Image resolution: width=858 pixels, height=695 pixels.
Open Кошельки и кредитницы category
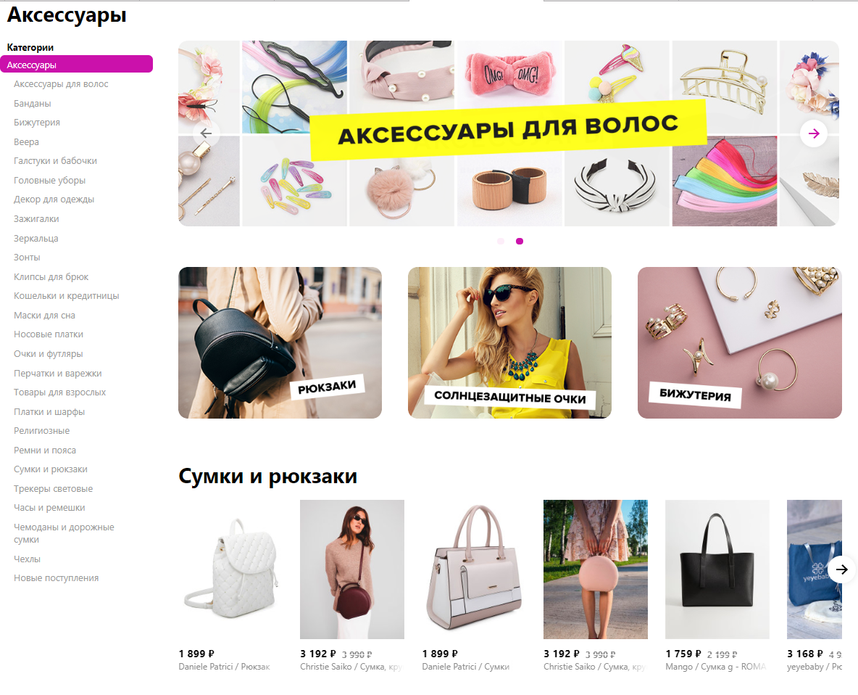click(x=66, y=296)
